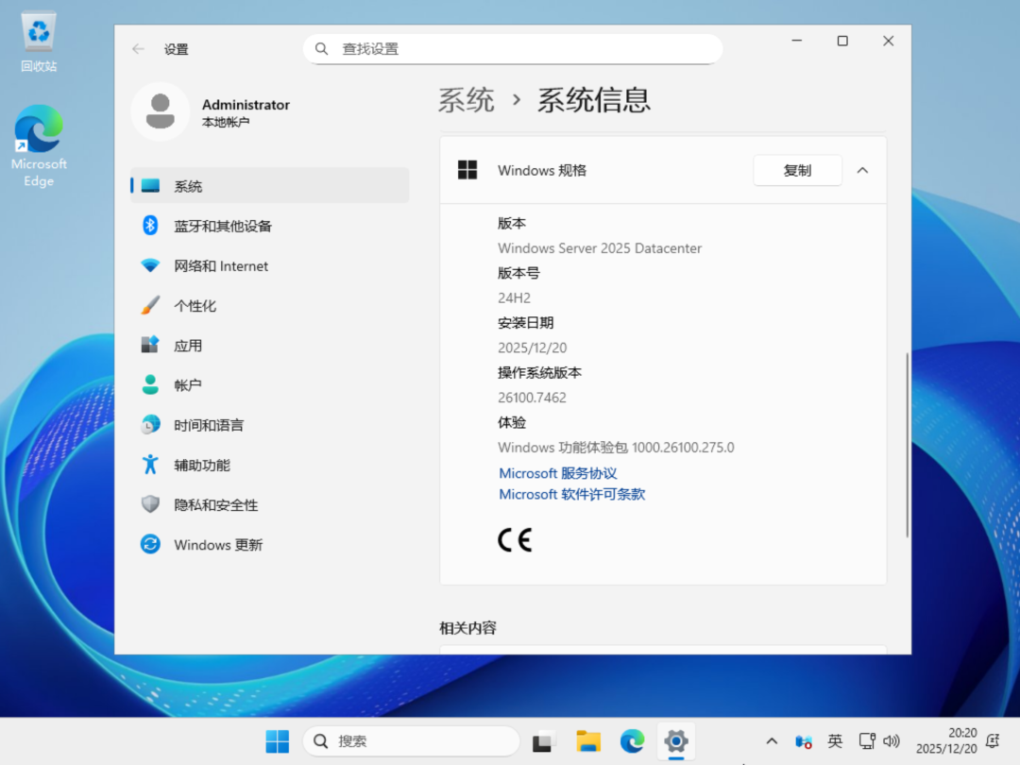
Task: Click the 复制 button to copy specs
Action: click(x=797, y=170)
